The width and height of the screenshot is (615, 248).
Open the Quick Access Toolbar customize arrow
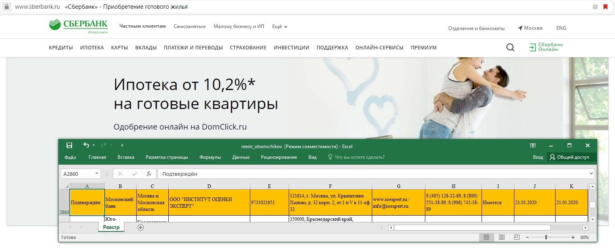pyautogui.click(x=122, y=146)
